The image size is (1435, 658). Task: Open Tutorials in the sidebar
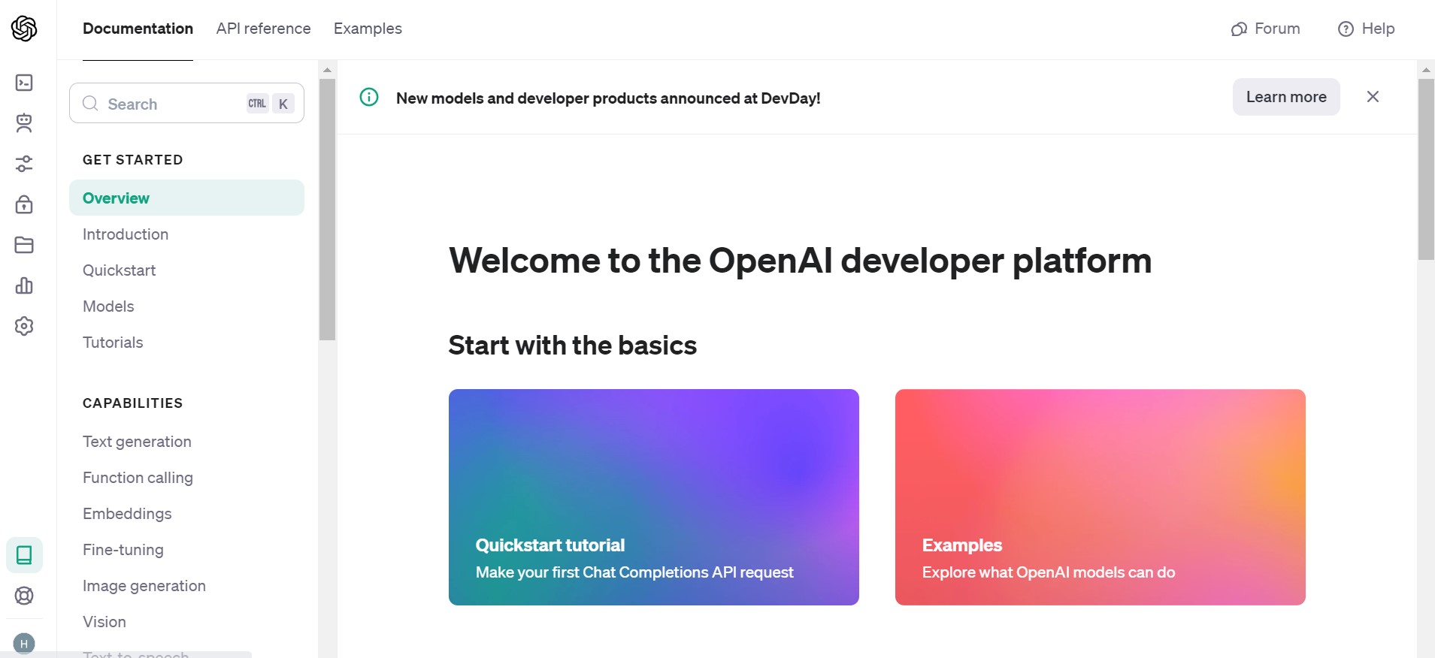pos(113,343)
